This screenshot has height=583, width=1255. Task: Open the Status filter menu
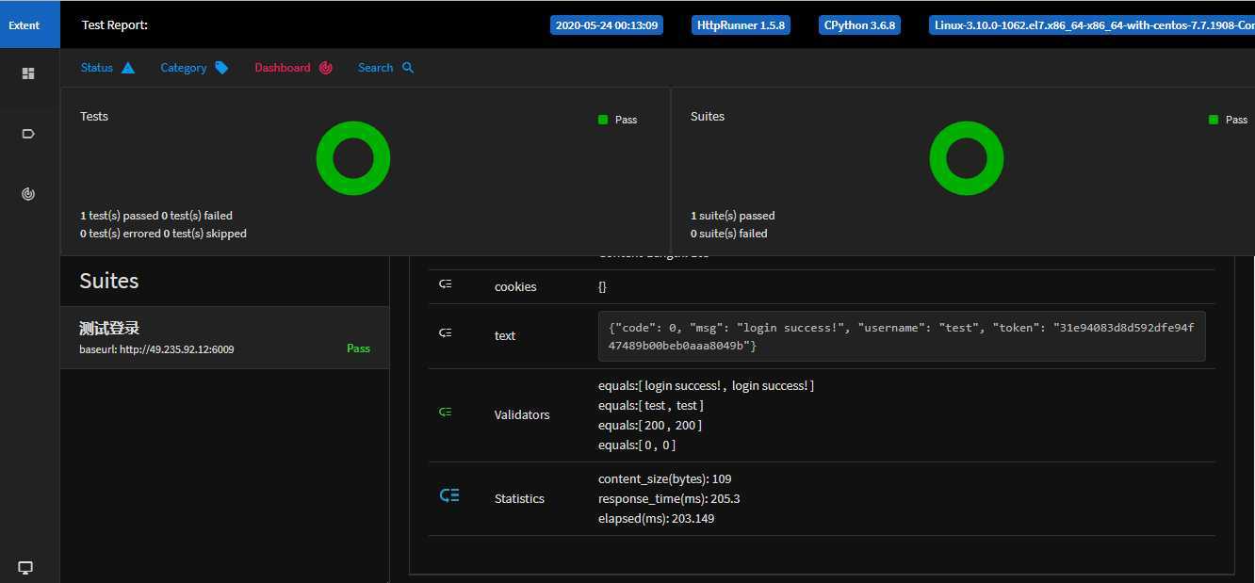[x=108, y=68]
